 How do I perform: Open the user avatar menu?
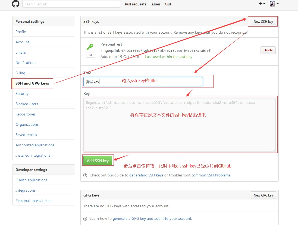274,4
